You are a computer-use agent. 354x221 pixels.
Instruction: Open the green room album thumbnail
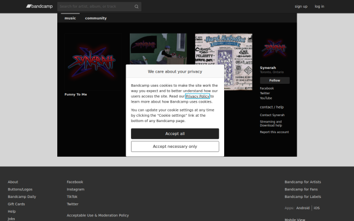point(158,49)
